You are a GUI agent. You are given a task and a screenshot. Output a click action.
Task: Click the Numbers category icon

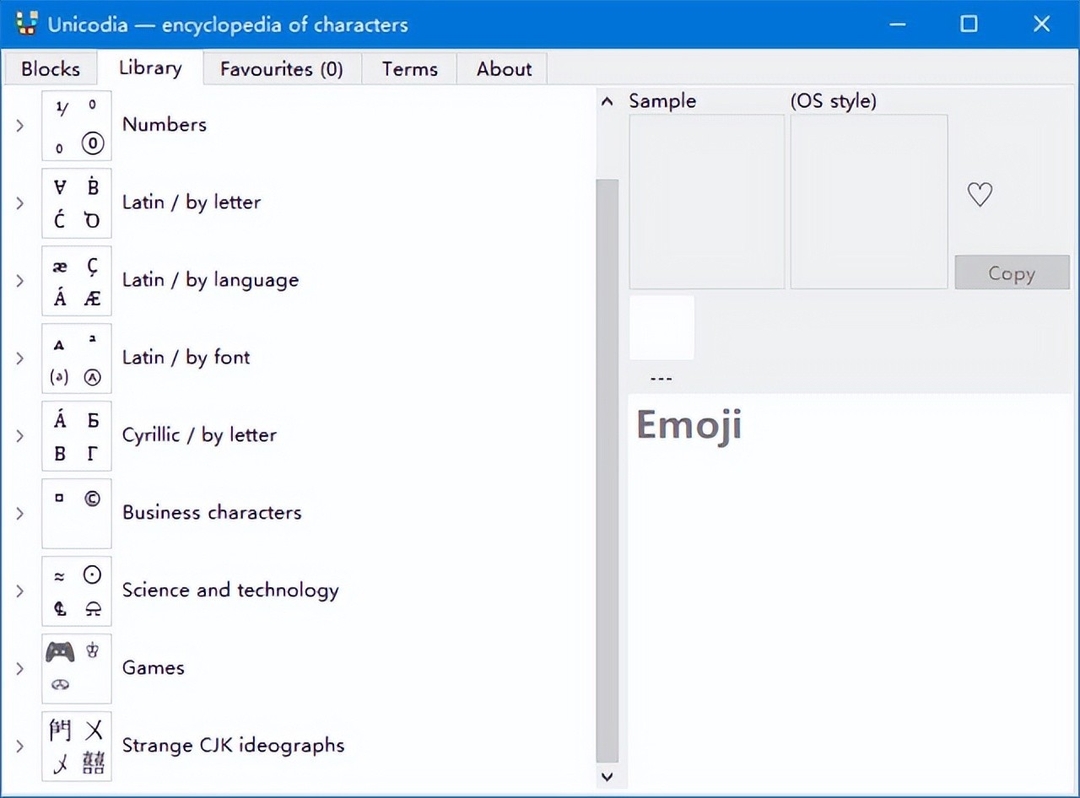click(76, 126)
